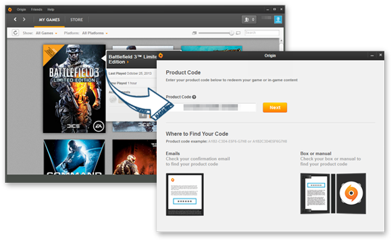Expand the Platform All Platforms dropdown
Screen dimensions: 391x245
[95, 33]
